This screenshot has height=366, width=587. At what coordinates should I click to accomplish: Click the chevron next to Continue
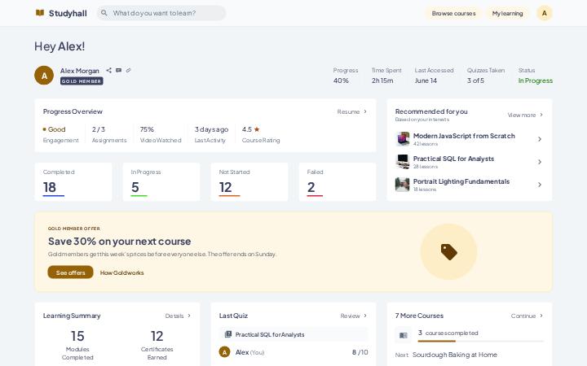tap(541, 316)
